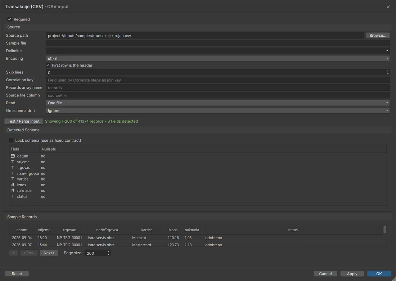Click the Prev page button
Image resolution: width=396 pixels, height=281 pixels.
point(29,253)
